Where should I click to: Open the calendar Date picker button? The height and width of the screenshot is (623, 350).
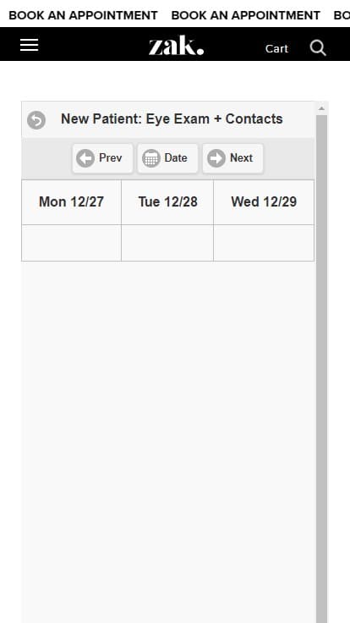(x=167, y=158)
